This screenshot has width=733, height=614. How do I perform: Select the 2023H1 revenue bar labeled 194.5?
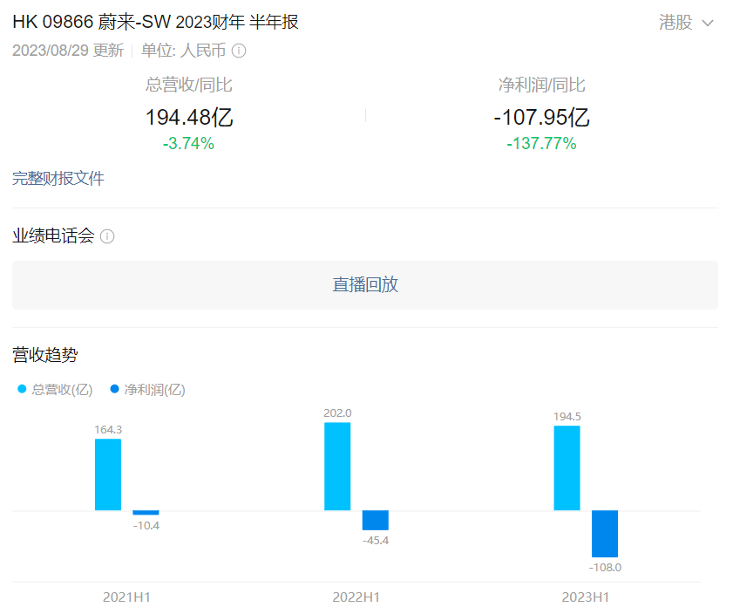pyautogui.click(x=567, y=467)
